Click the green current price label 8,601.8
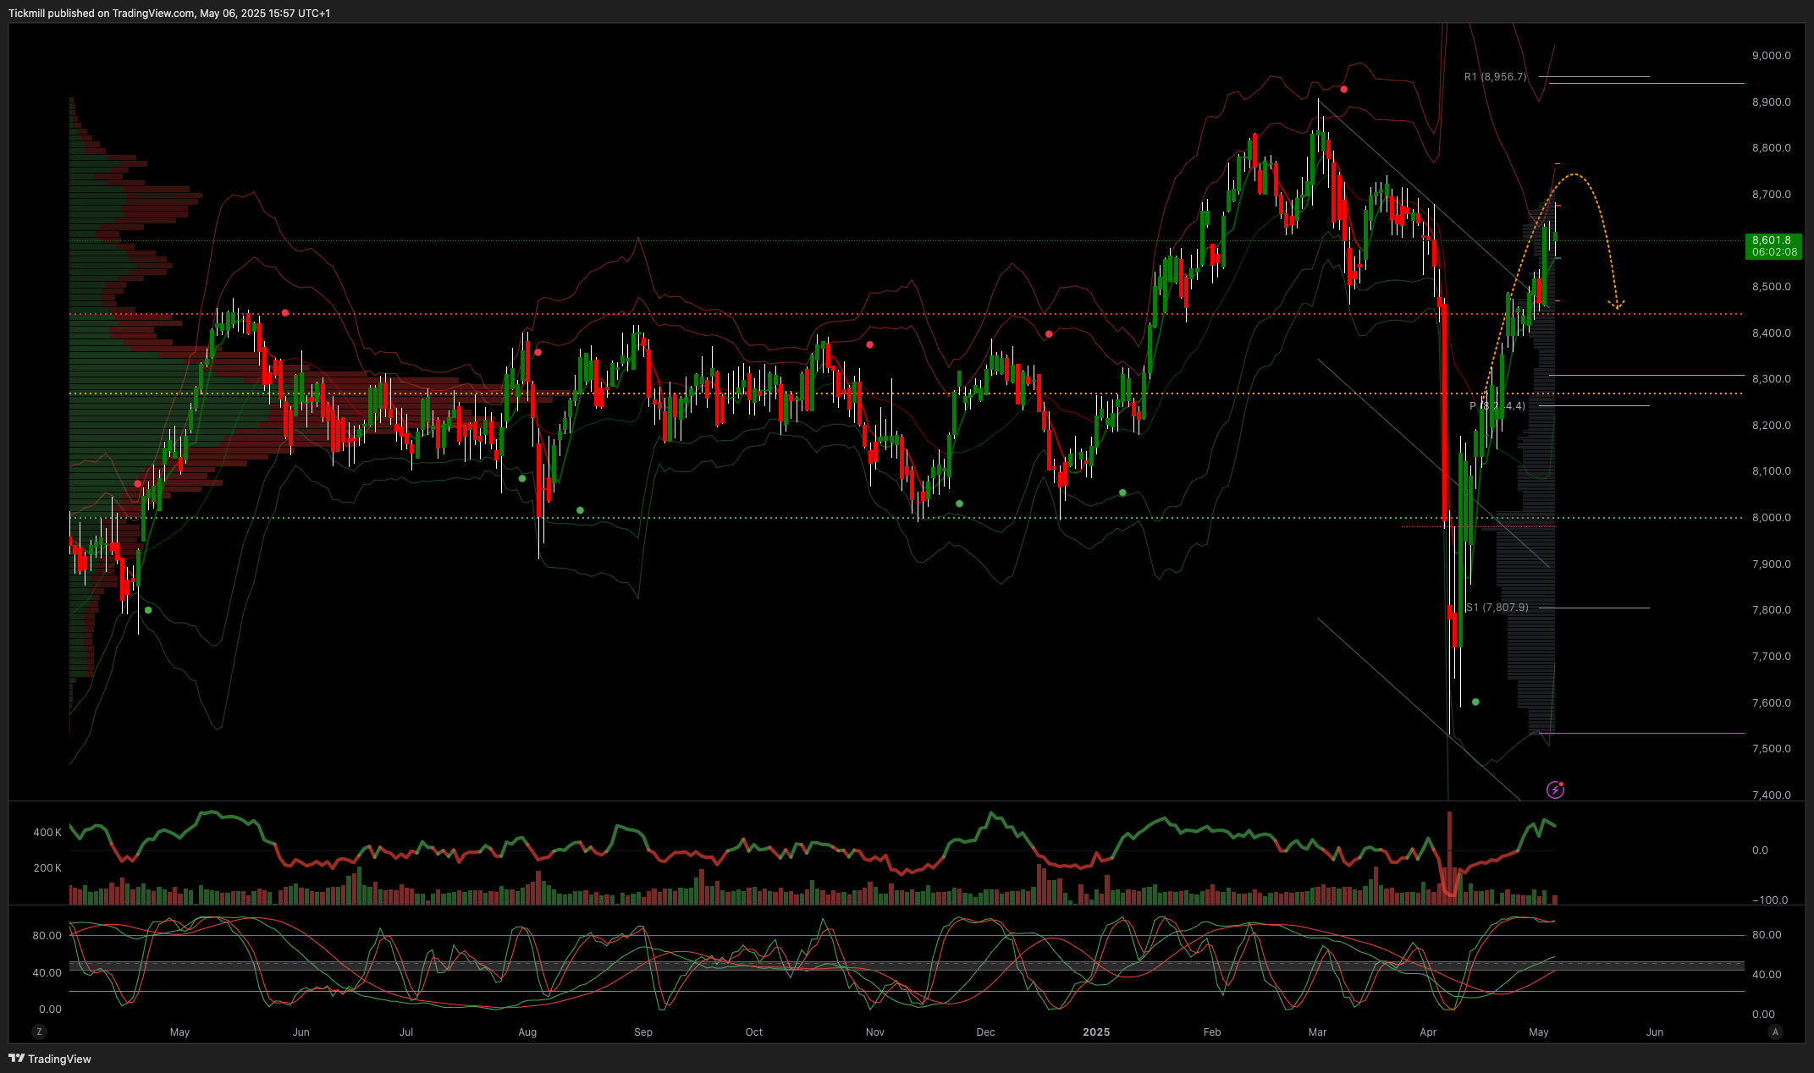 [x=1773, y=246]
